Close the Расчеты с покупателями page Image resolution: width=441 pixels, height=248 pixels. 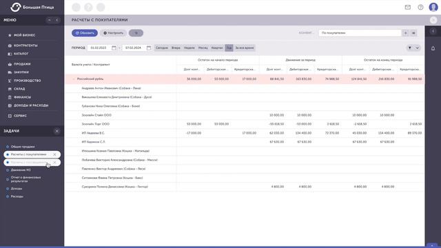[433, 20]
